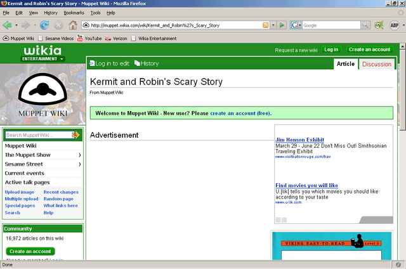Open Find movies you will like link
Image resolution: width=406 pixels, height=269 pixels.
pos(306,185)
